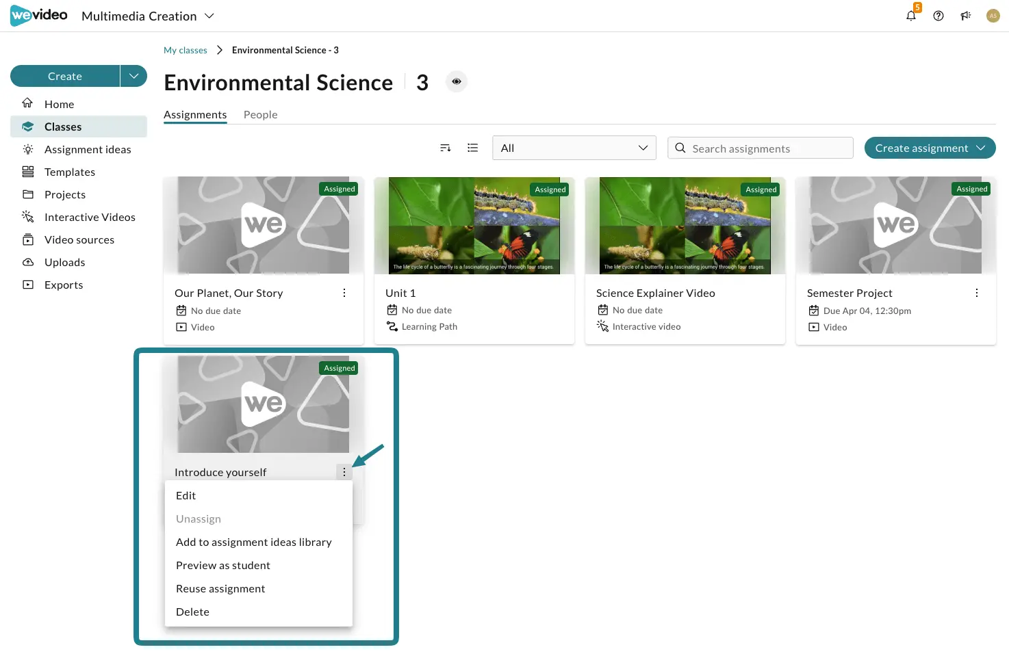Switch to the Assignments tab
The width and height of the screenshot is (1009, 656).
click(x=195, y=115)
